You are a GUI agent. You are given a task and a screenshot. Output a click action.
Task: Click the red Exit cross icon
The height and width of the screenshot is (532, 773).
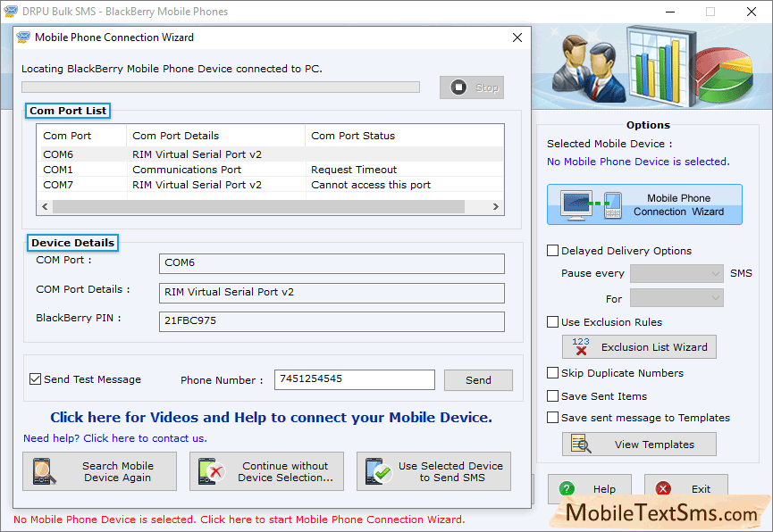[x=663, y=488]
